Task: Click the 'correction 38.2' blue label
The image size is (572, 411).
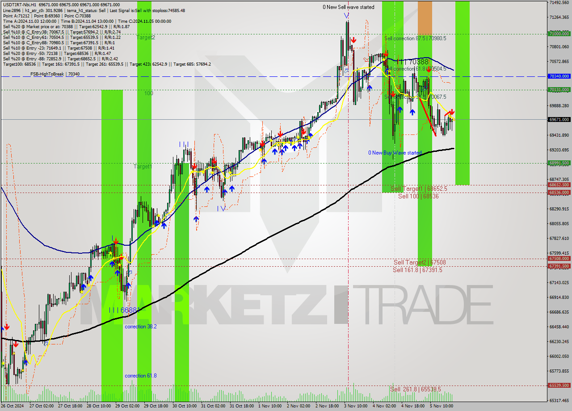Action: pos(141,327)
